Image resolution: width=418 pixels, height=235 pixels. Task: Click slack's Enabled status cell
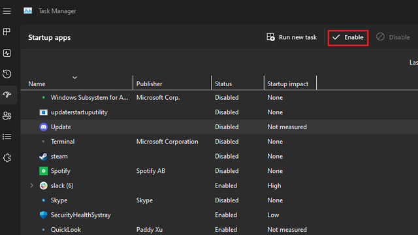pyautogui.click(x=226, y=185)
